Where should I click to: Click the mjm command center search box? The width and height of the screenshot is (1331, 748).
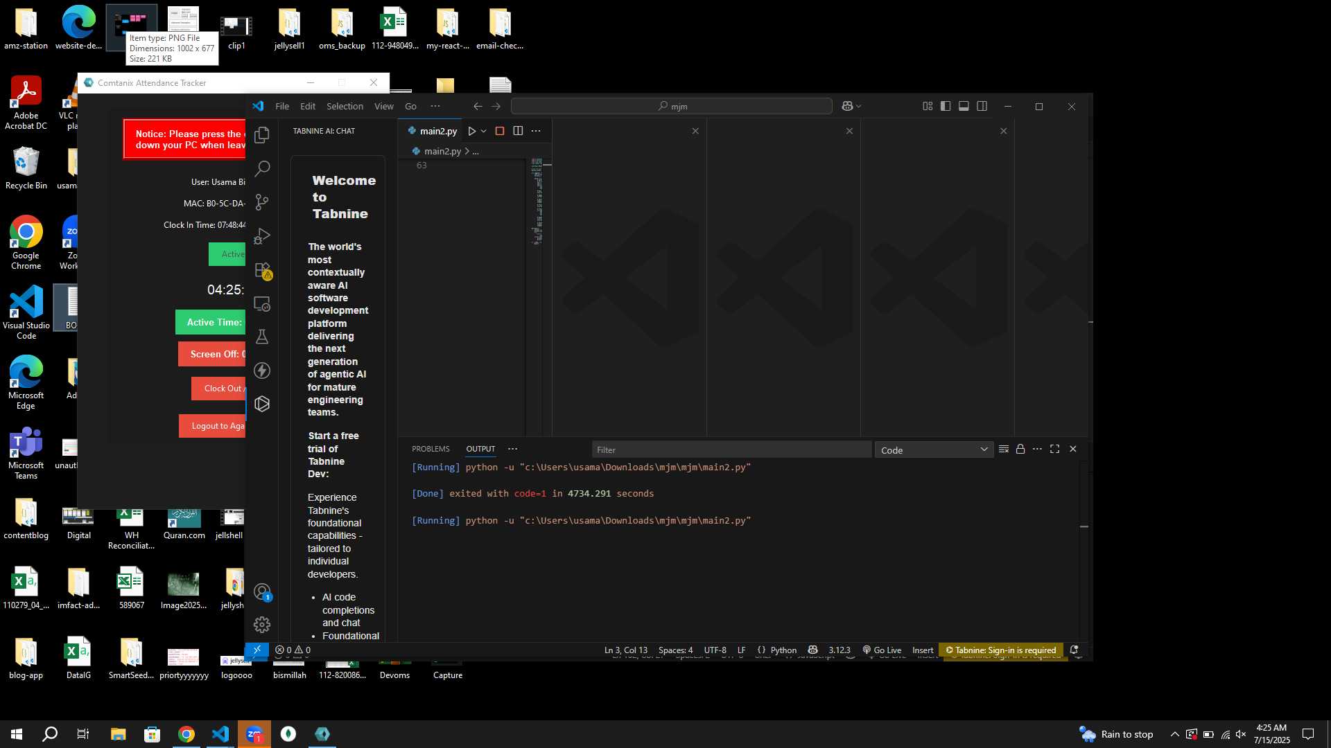tap(671, 106)
